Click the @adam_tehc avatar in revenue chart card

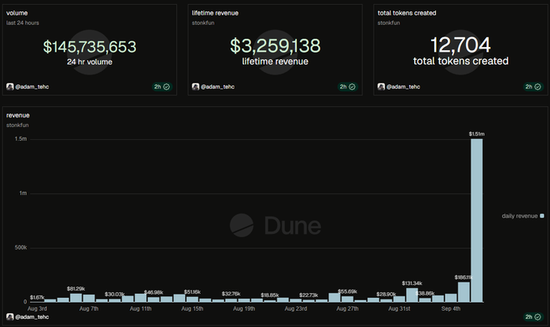[10, 316]
